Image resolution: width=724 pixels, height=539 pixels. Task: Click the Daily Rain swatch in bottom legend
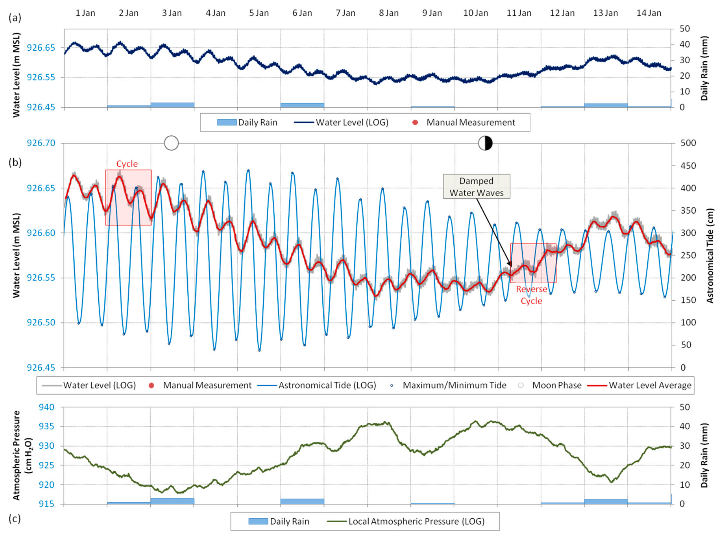click(258, 522)
